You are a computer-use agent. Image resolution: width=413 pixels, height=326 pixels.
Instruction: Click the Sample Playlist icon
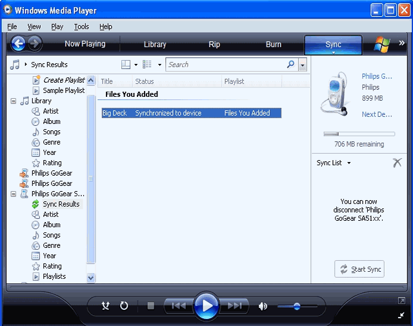pyautogui.click(x=36, y=90)
